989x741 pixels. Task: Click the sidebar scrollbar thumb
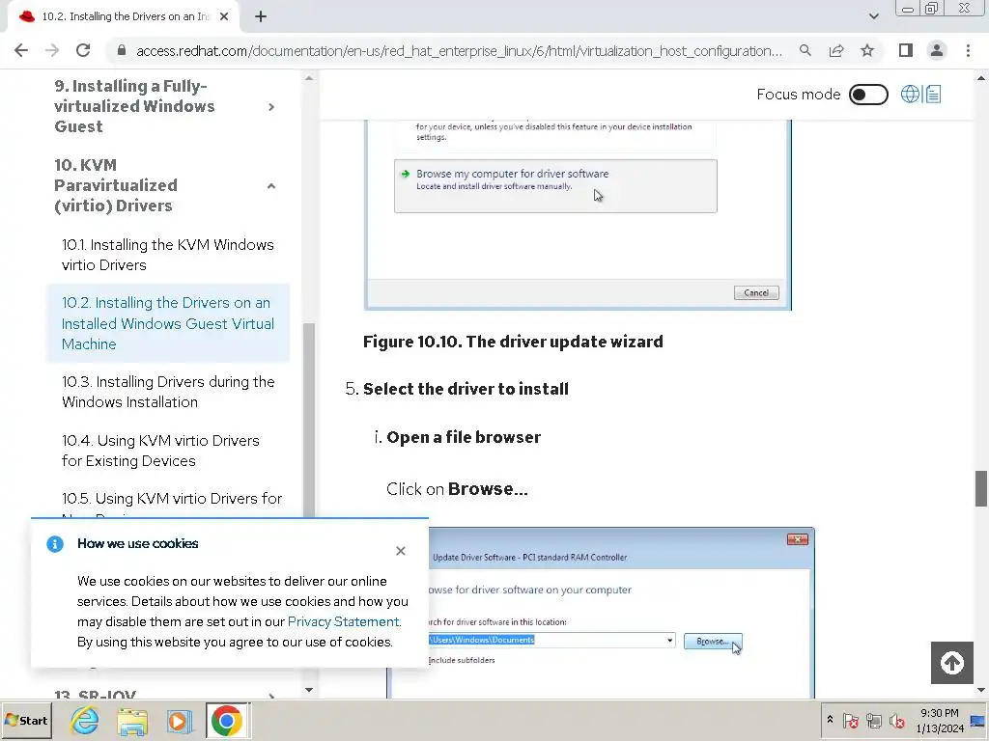click(x=309, y=420)
